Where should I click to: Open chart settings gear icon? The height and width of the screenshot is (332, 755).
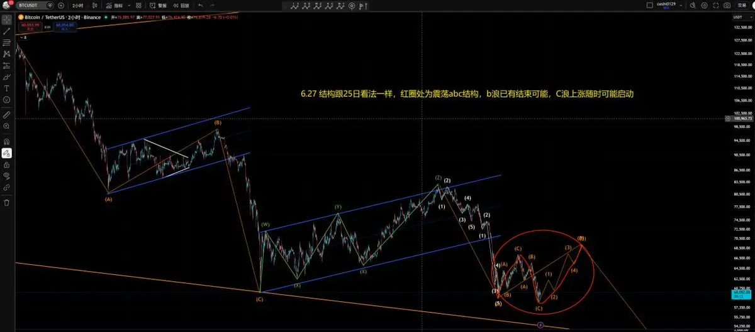pos(704,6)
